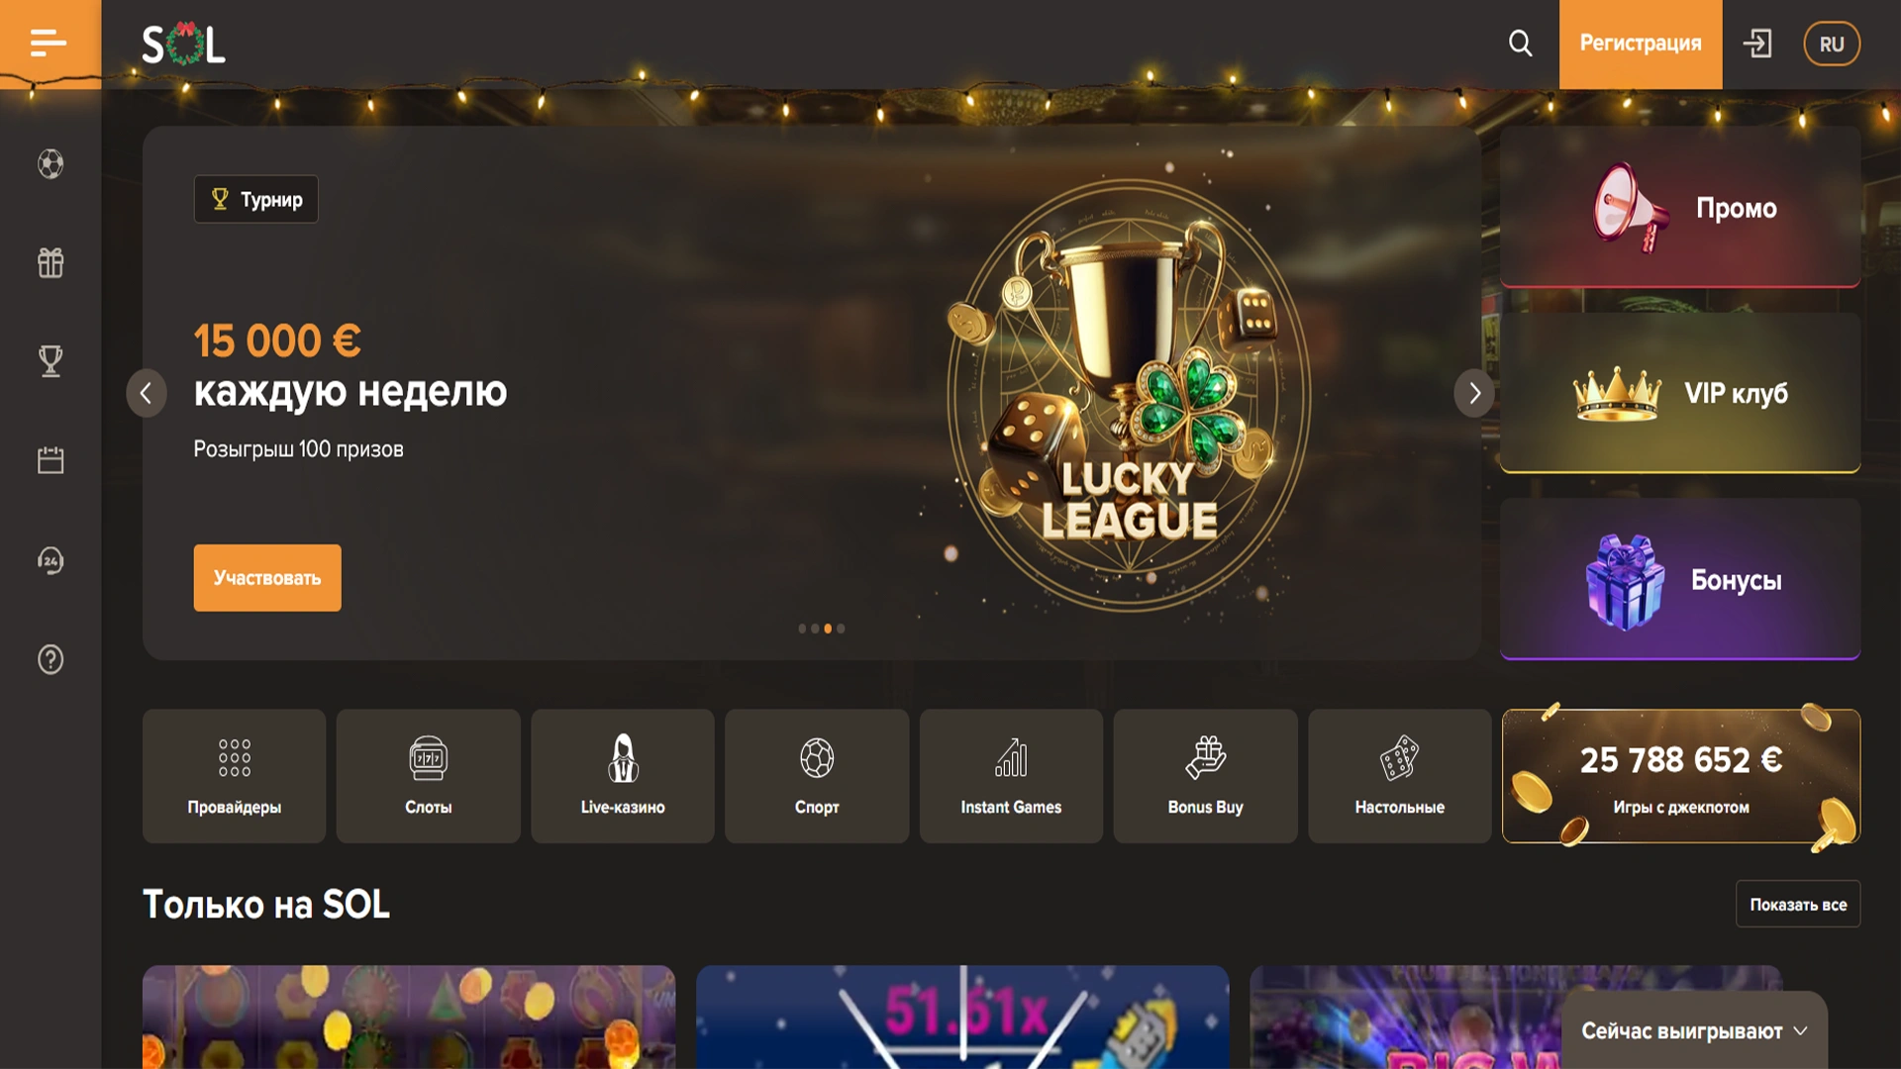Advance banner with the right arrow
This screenshot has height=1069, width=1901.
pos(1474,393)
